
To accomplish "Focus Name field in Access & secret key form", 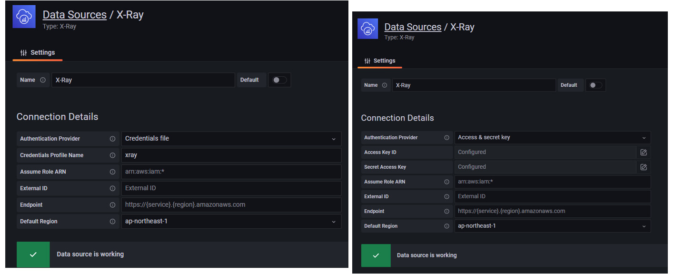I will (474, 85).
